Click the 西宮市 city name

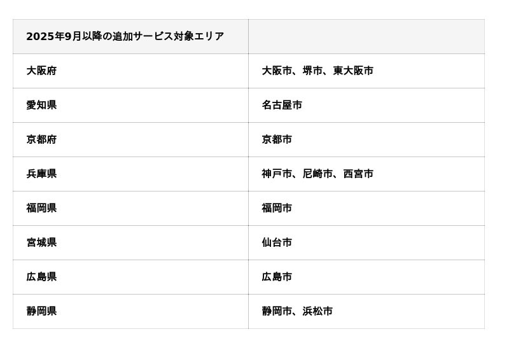pyautogui.click(x=358, y=174)
